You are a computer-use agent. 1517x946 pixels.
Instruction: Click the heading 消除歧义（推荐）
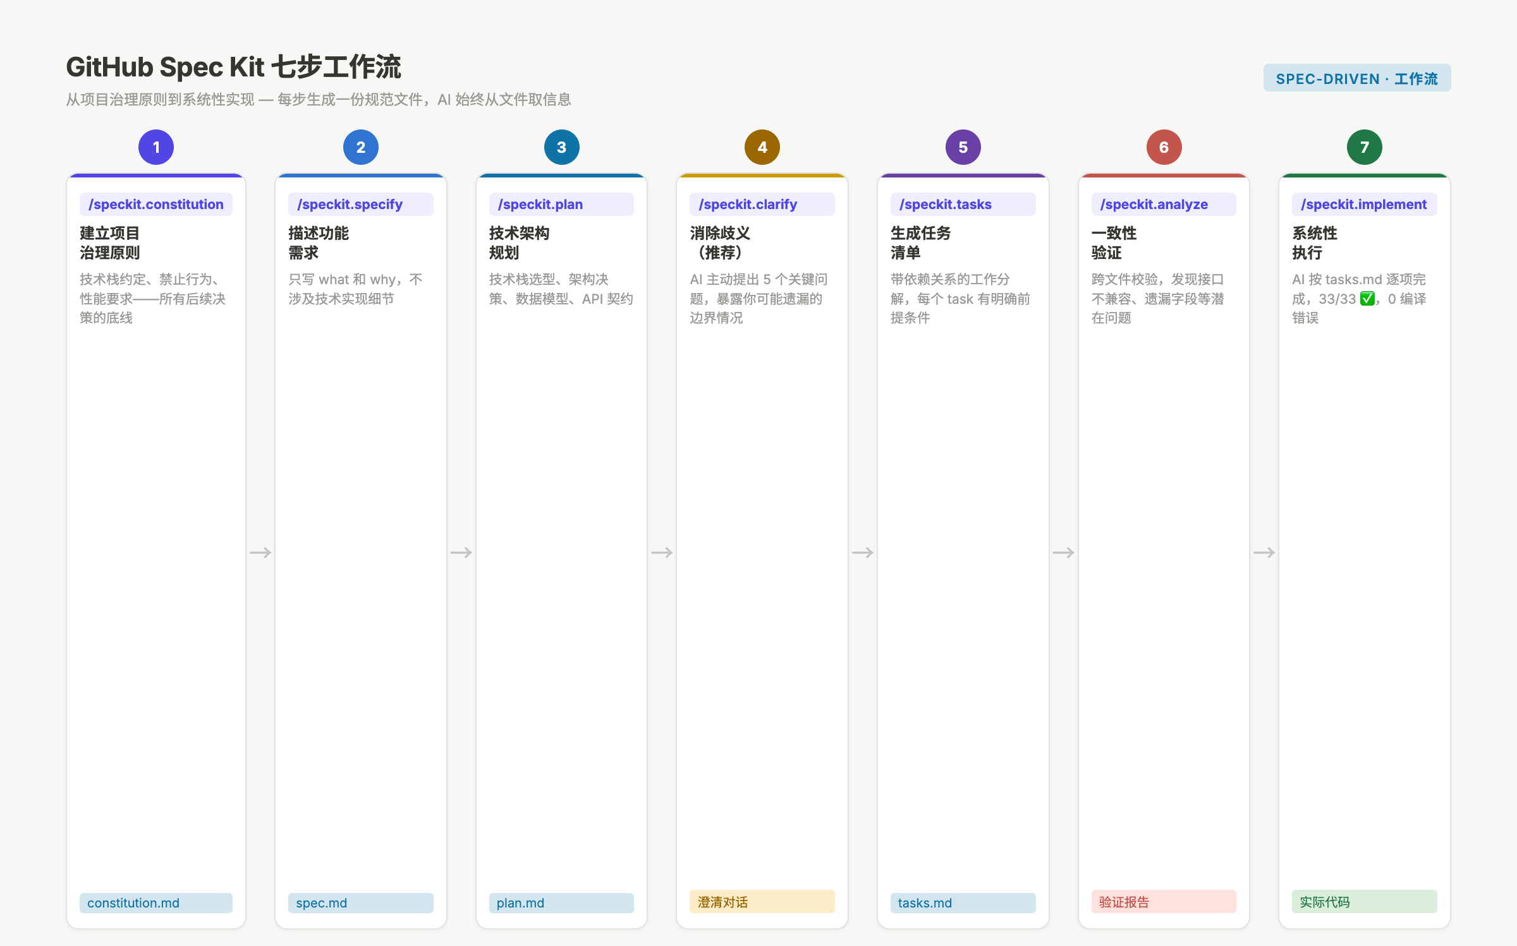pyautogui.click(x=721, y=243)
